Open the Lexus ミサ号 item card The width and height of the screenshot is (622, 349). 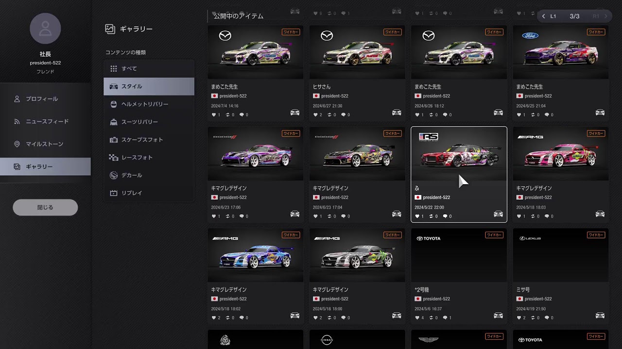(x=561, y=276)
